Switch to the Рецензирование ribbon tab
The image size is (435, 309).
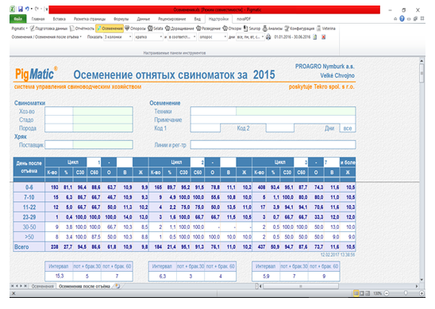pyautogui.click(x=172, y=19)
